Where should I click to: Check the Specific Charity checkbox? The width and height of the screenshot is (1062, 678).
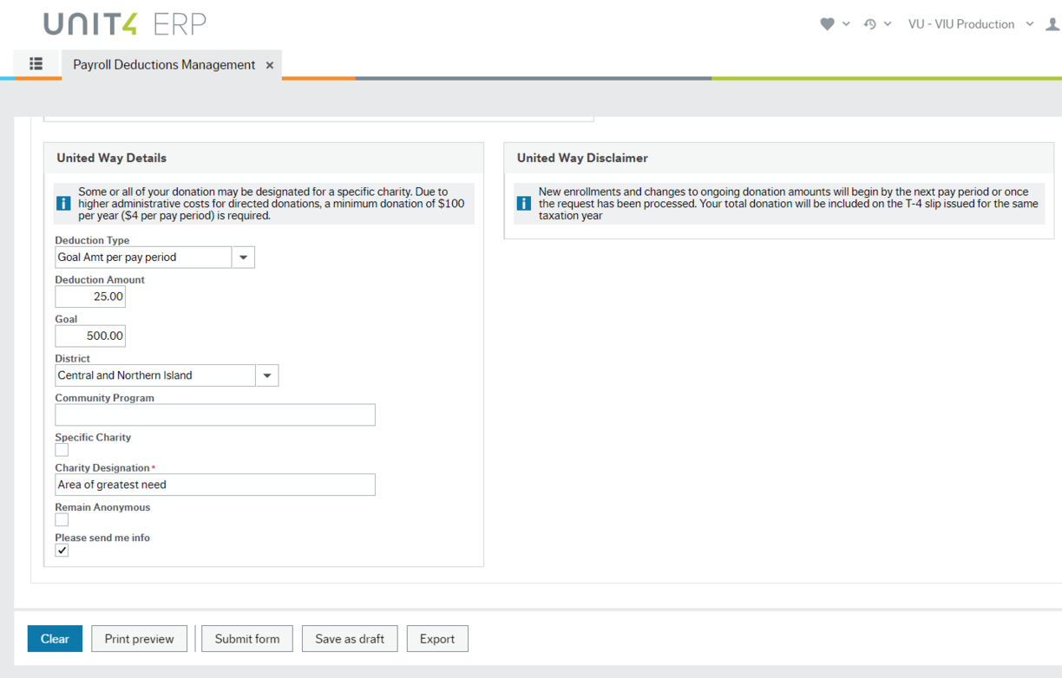(62, 450)
